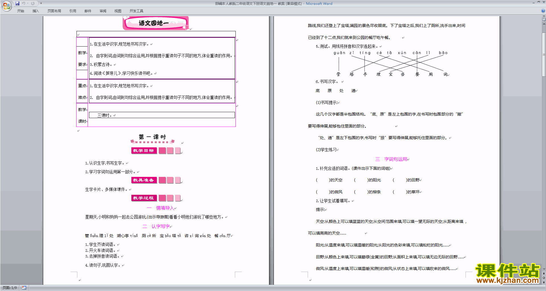Screen dimensions: 546x291
Task: Click the line 3.去掉拼音读词语。
Action: (x=103, y=256)
